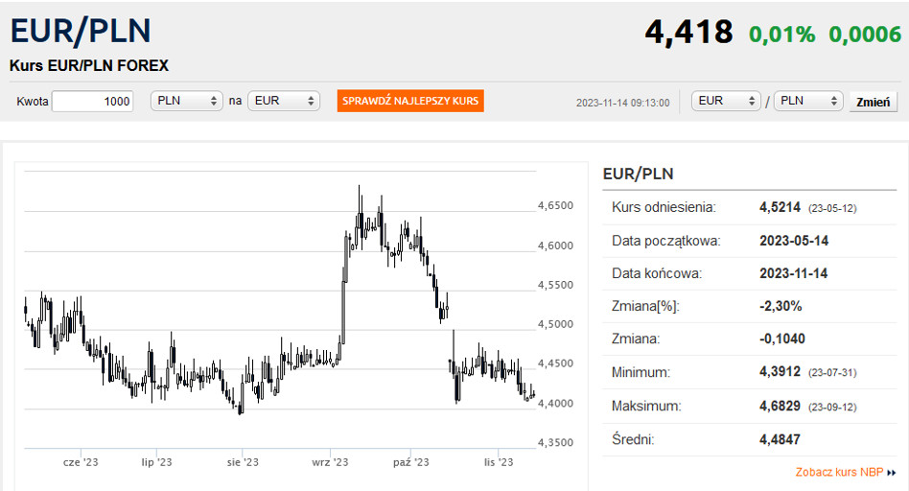Select the wrz '23 marker on chart axis
The image size is (909, 491).
tap(329, 462)
